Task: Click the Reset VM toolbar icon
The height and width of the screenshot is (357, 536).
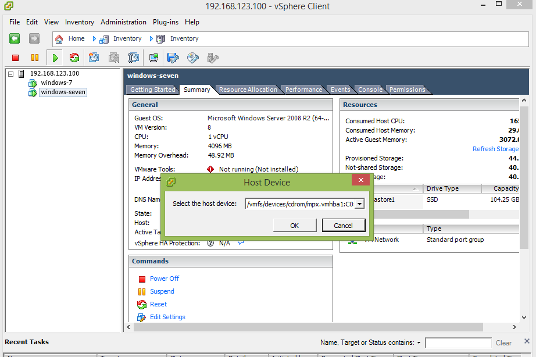Action: pos(74,58)
